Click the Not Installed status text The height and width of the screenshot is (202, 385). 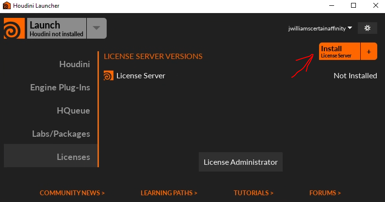[x=355, y=76]
